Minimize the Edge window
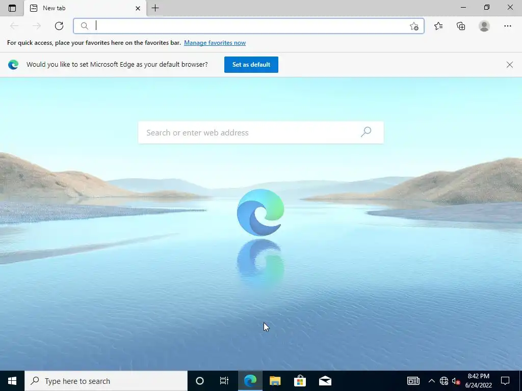Image resolution: width=522 pixels, height=391 pixels. pos(463,7)
